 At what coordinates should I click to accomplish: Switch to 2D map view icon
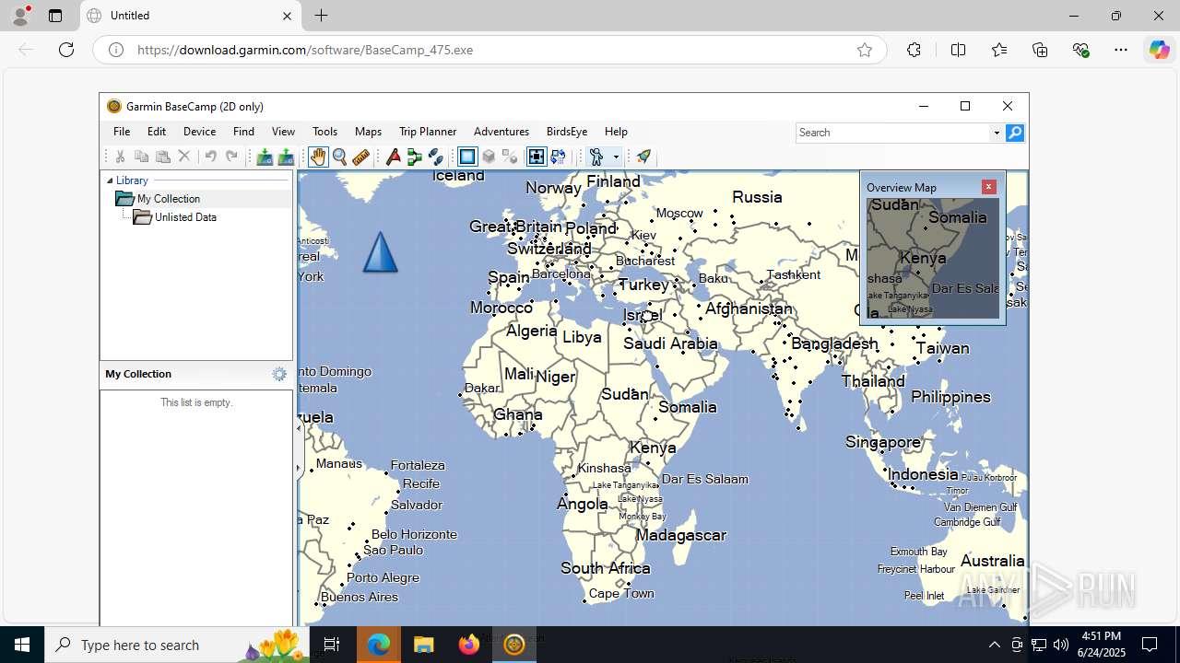[467, 157]
